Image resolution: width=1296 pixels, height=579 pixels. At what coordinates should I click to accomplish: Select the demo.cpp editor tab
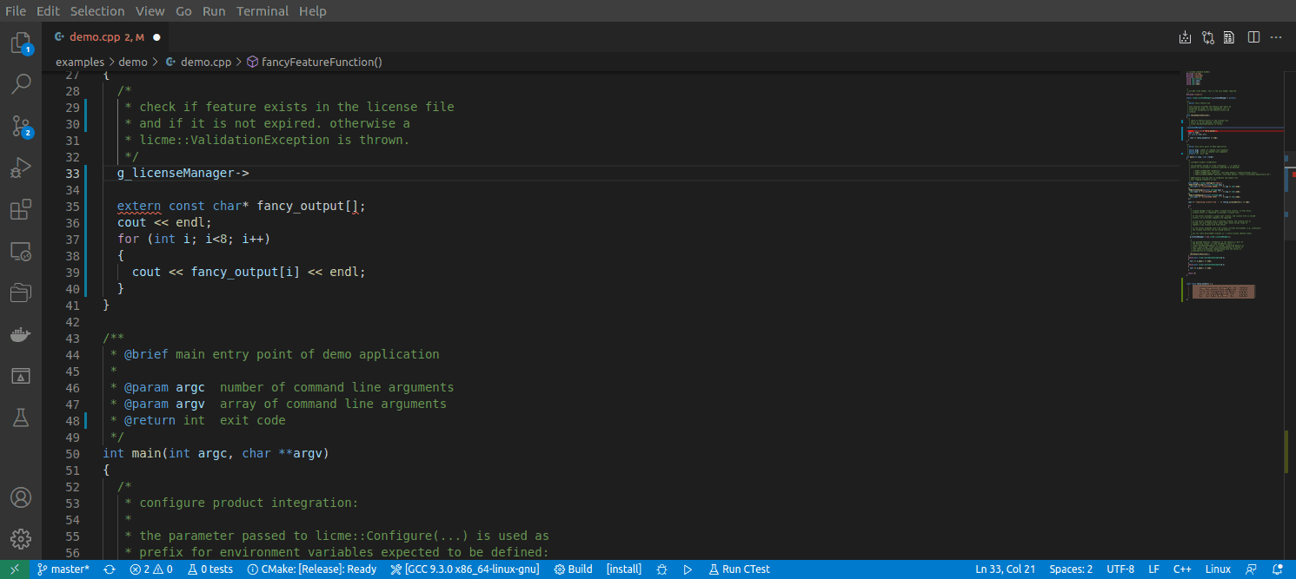107,37
